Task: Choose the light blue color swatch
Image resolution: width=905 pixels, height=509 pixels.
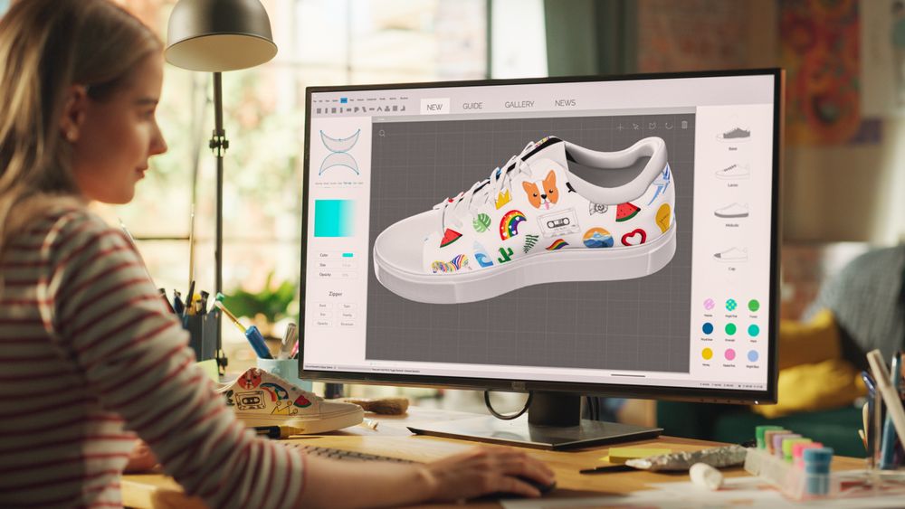Action: (753, 355)
